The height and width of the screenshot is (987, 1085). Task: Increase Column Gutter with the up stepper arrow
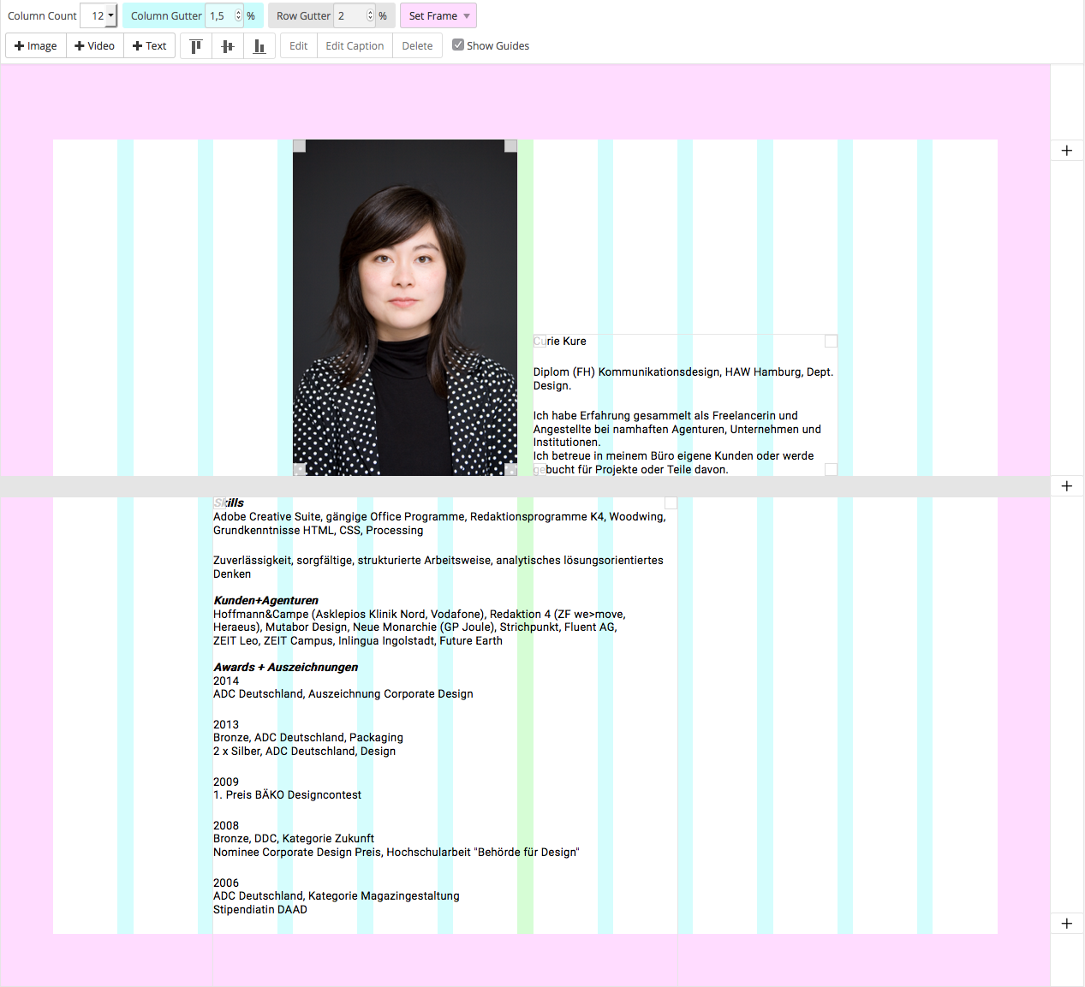tap(237, 11)
